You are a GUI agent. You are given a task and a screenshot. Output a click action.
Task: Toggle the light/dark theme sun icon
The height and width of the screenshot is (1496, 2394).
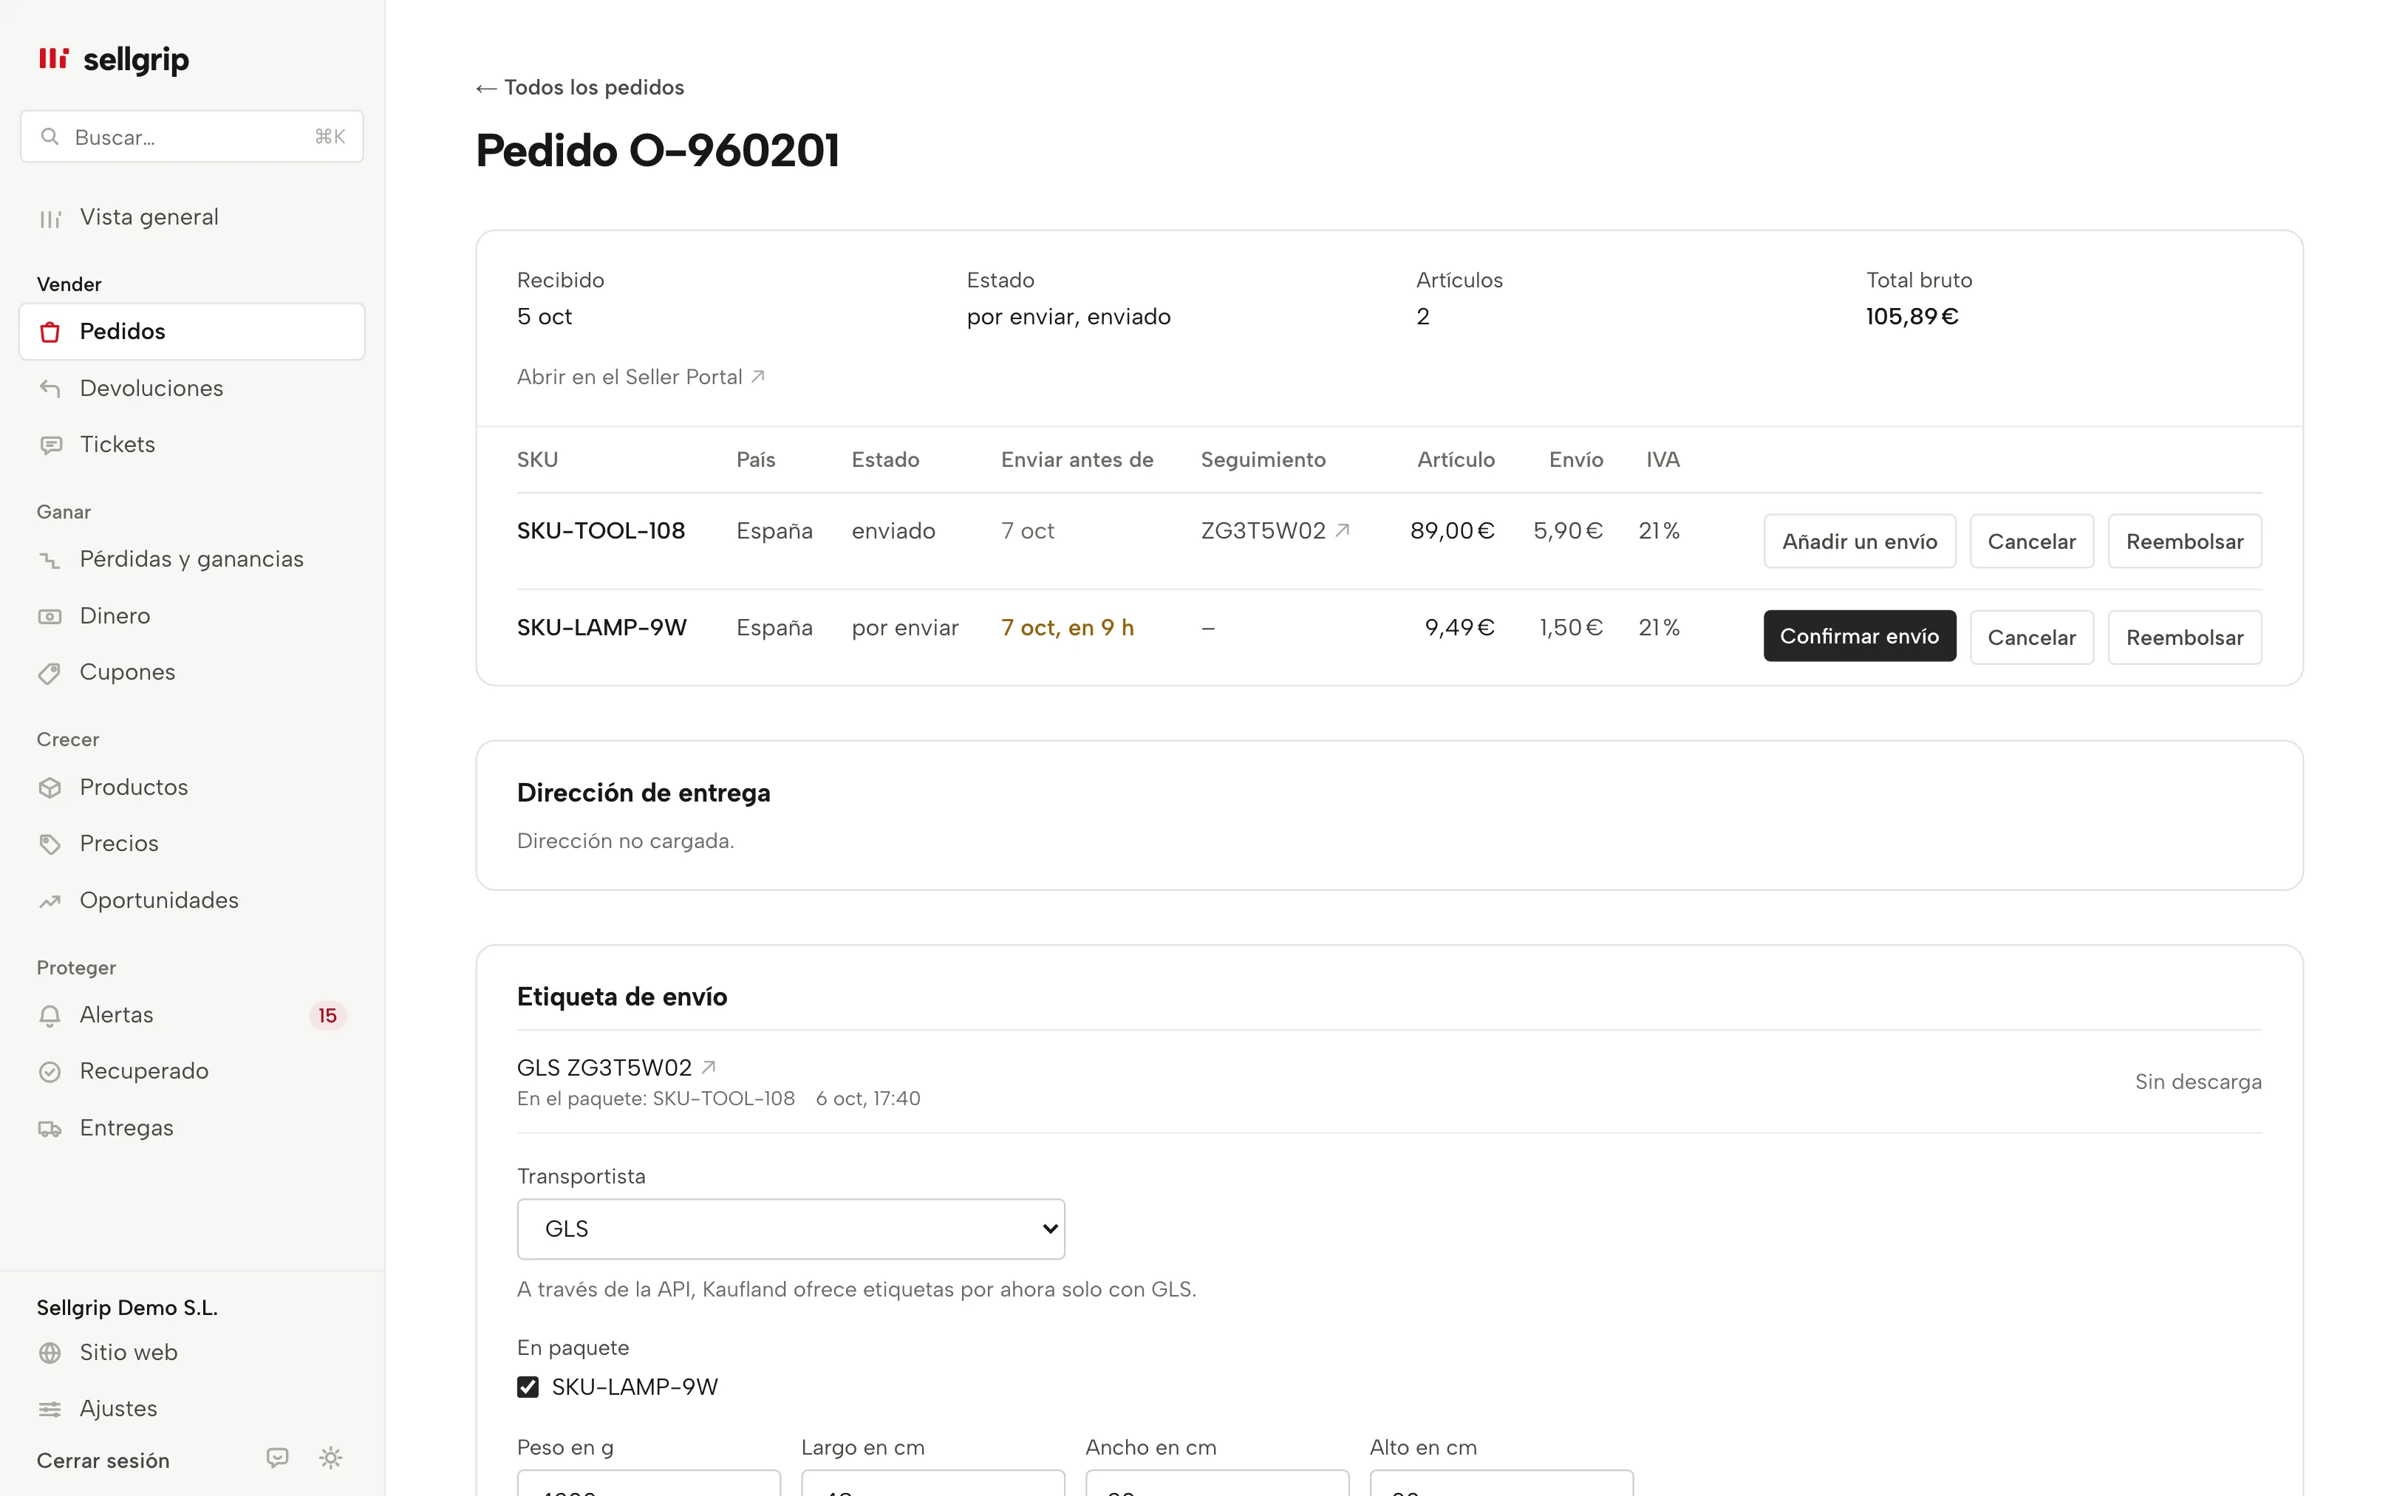coord(330,1458)
